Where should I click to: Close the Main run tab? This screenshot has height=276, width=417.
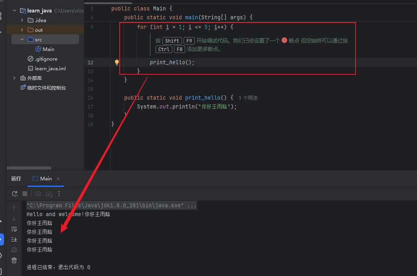58,179
